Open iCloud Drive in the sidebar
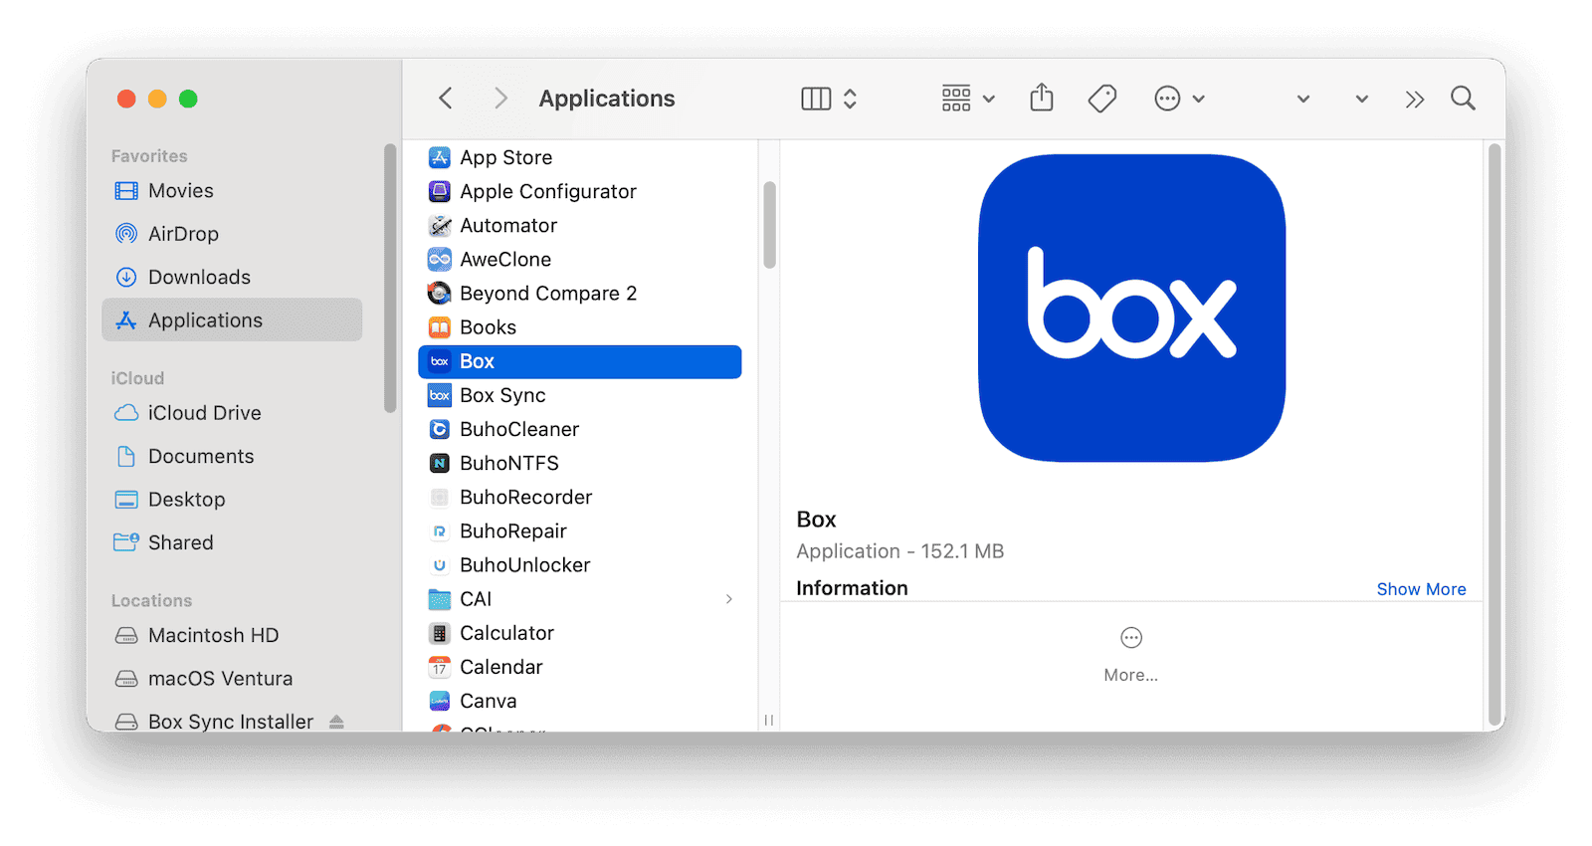Screen dimensions: 1592x846 click(232, 413)
